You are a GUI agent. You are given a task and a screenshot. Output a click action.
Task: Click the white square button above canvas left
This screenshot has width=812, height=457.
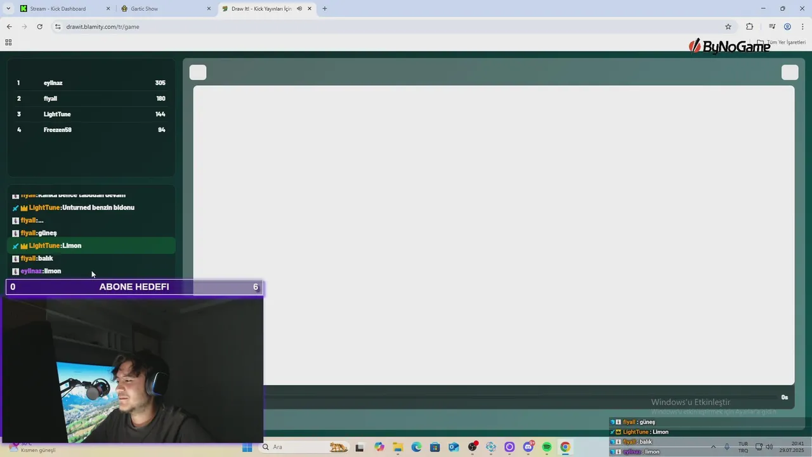coord(198,72)
